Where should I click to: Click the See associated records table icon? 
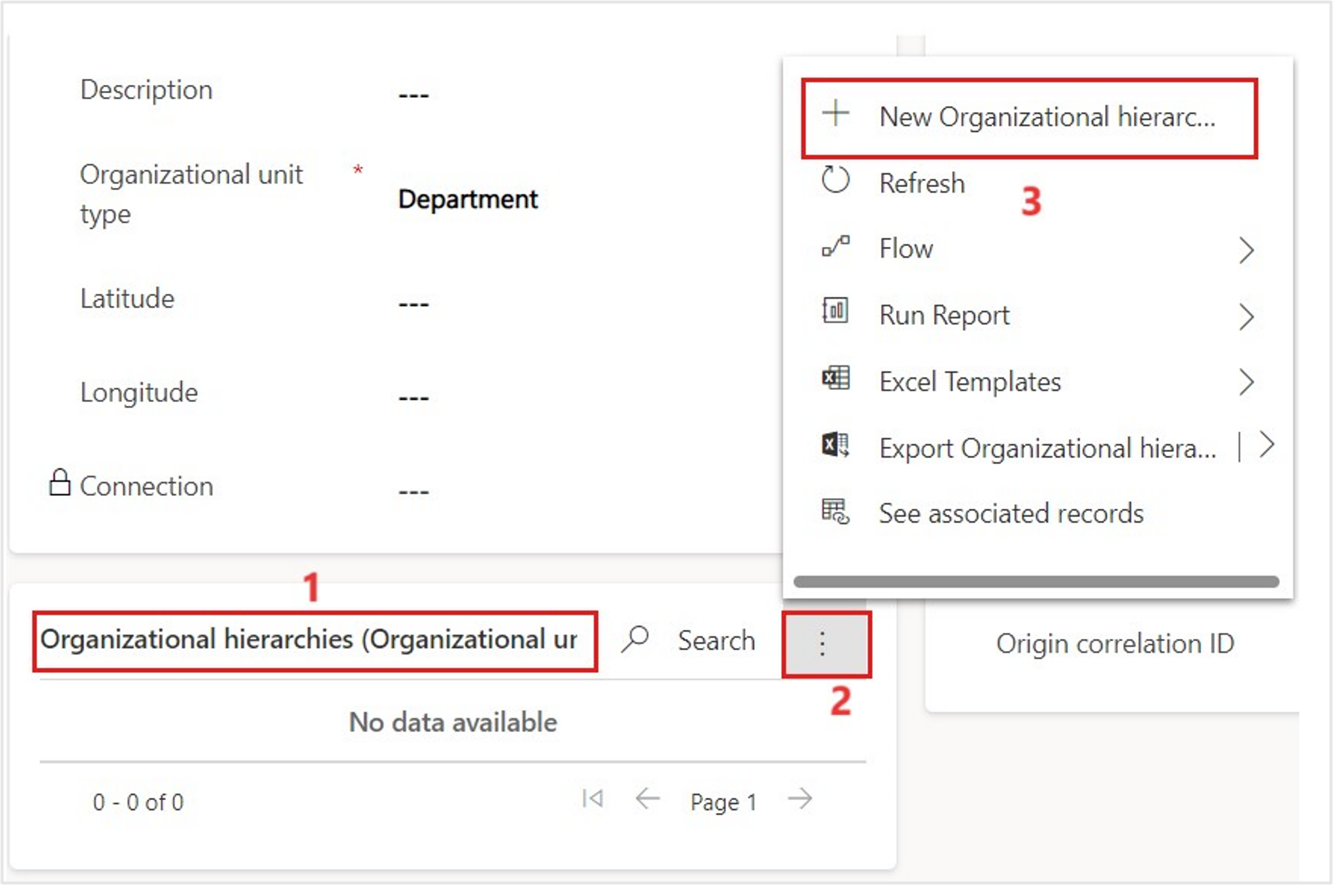[x=835, y=511]
